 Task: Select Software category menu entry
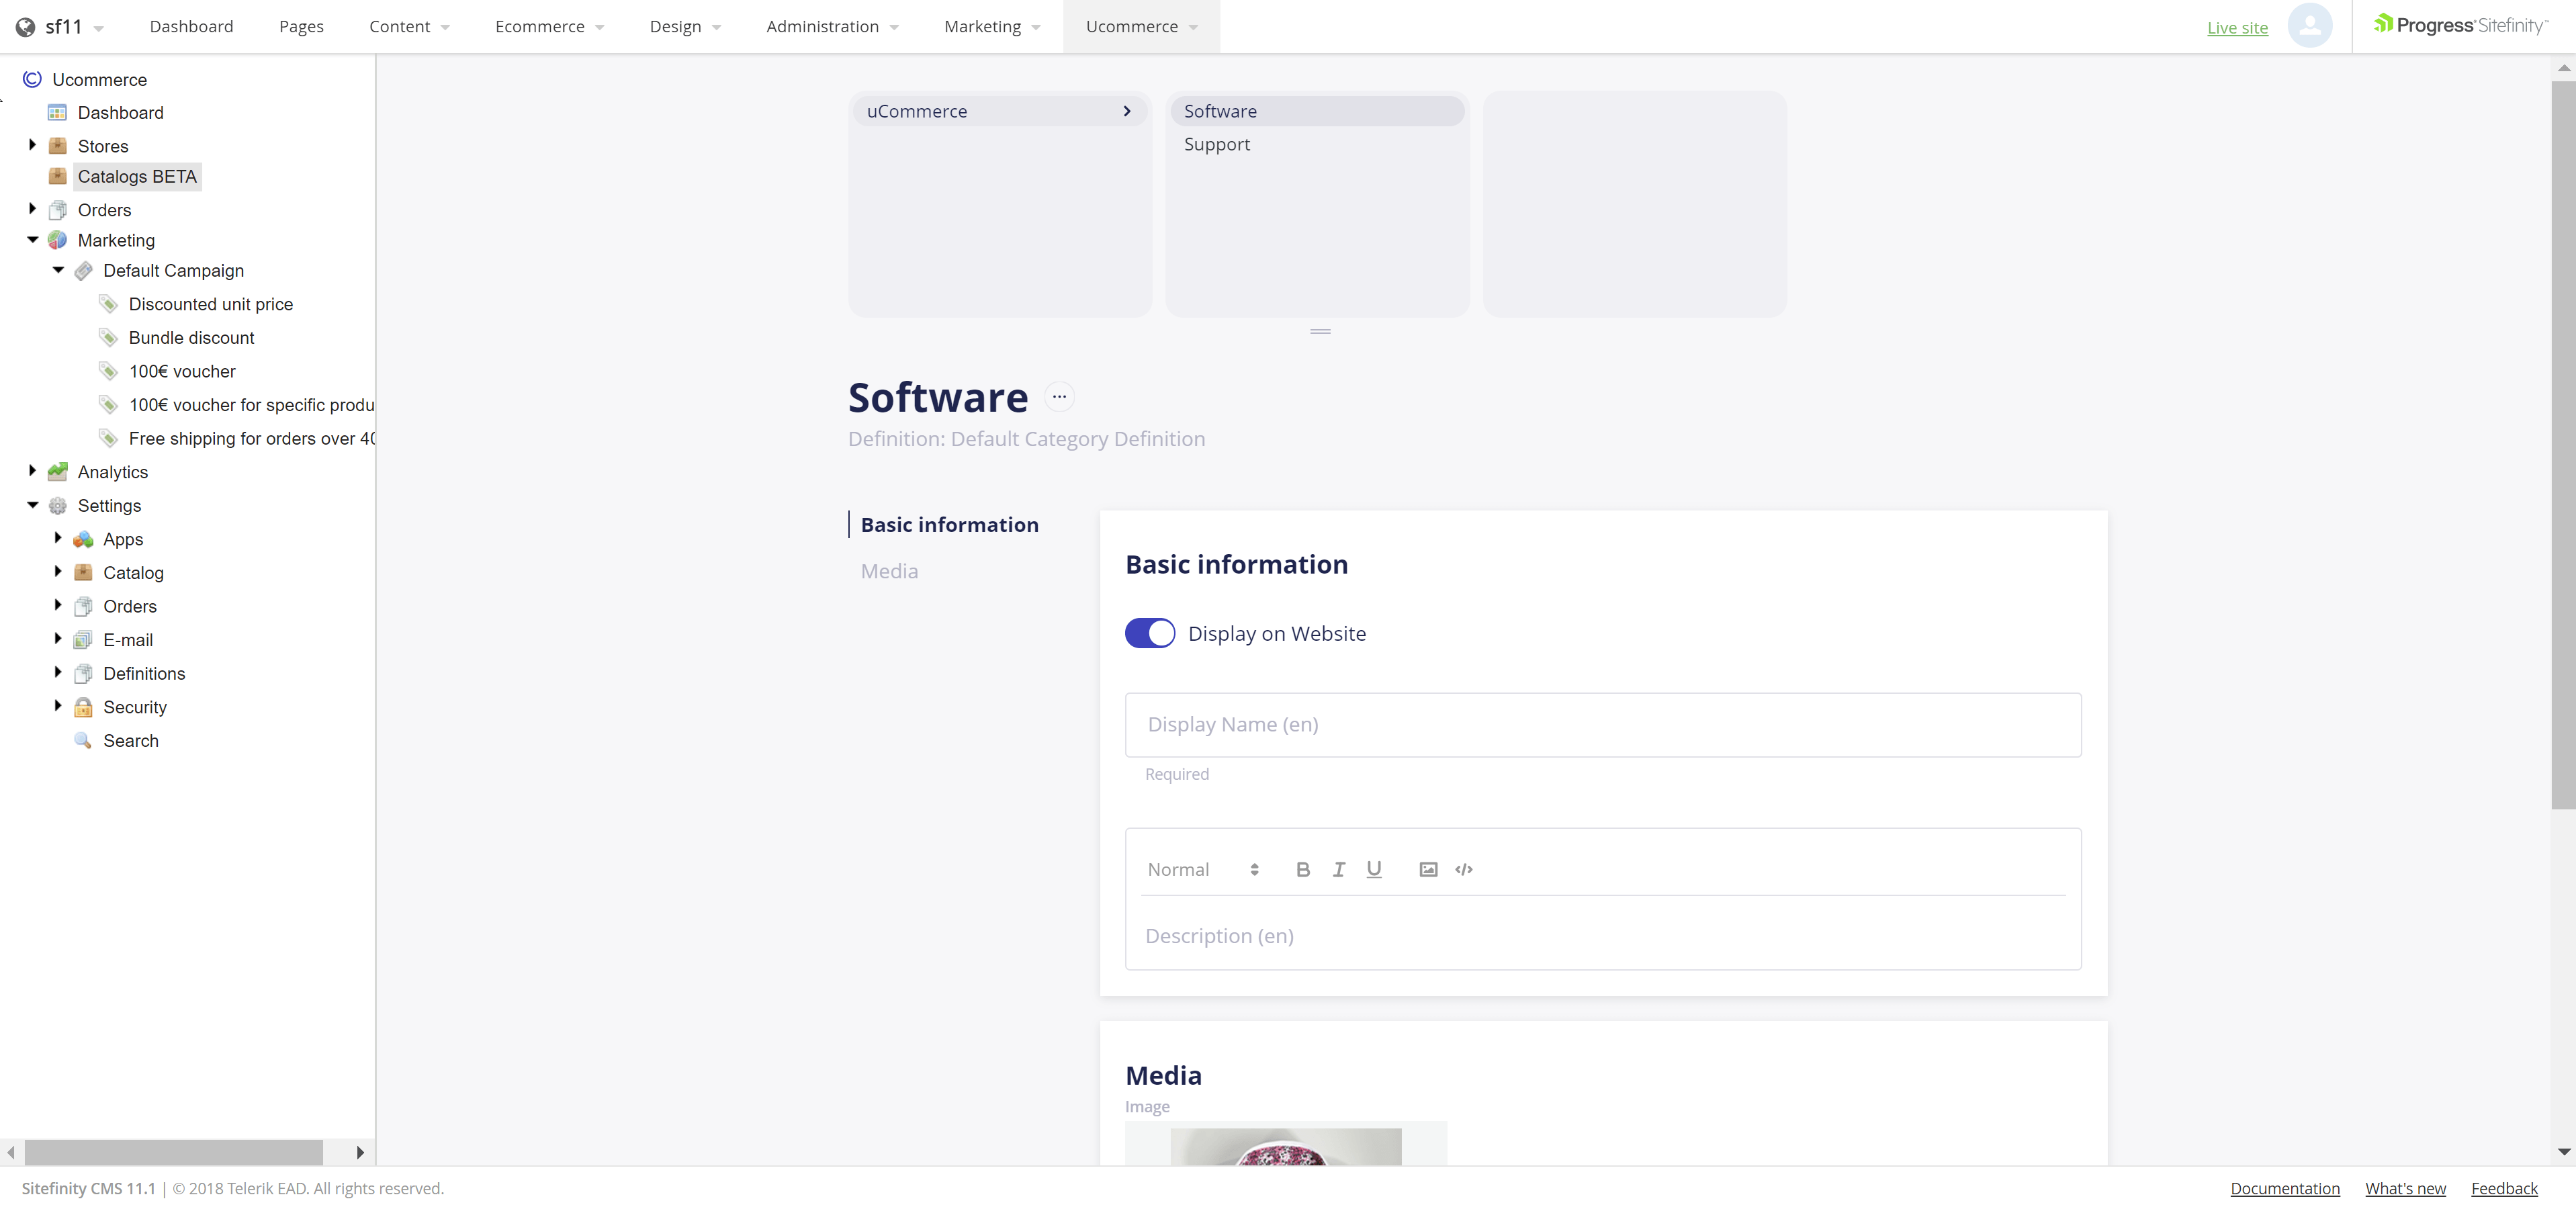click(x=1315, y=110)
